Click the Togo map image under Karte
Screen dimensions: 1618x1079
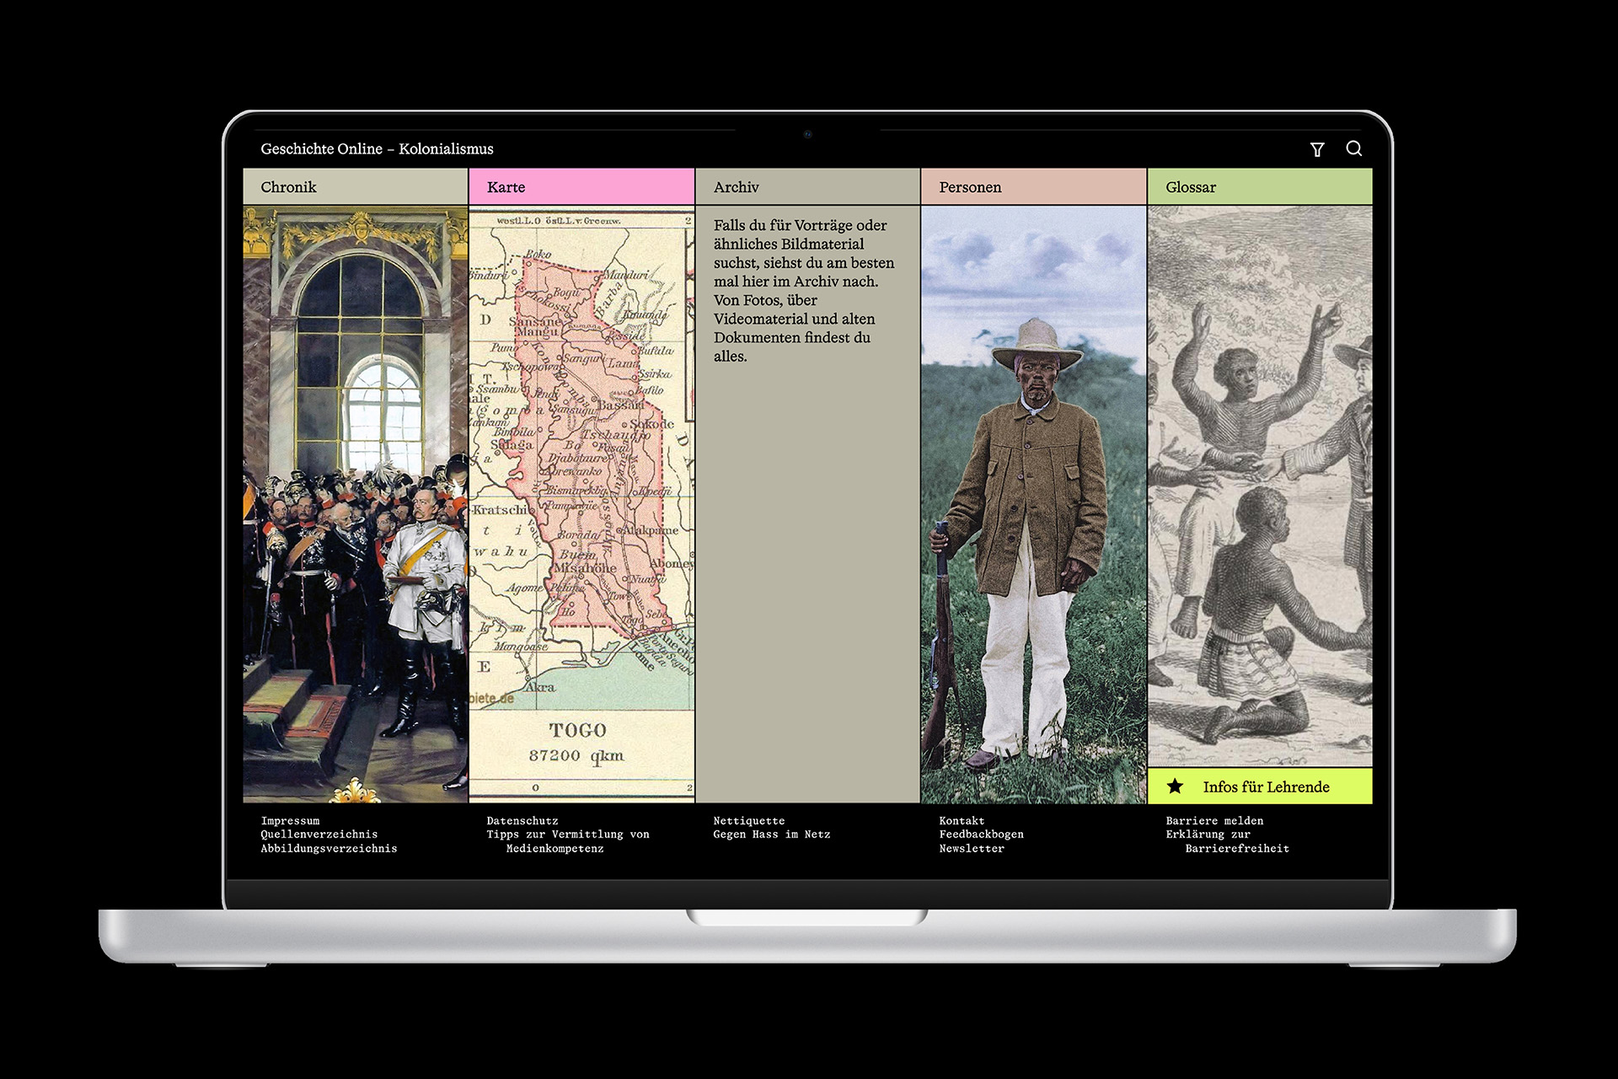point(581,504)
